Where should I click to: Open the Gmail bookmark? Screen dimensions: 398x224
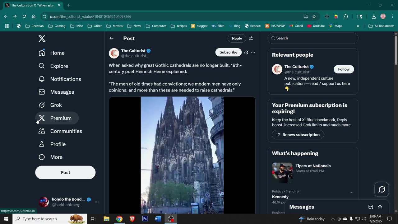296,26
